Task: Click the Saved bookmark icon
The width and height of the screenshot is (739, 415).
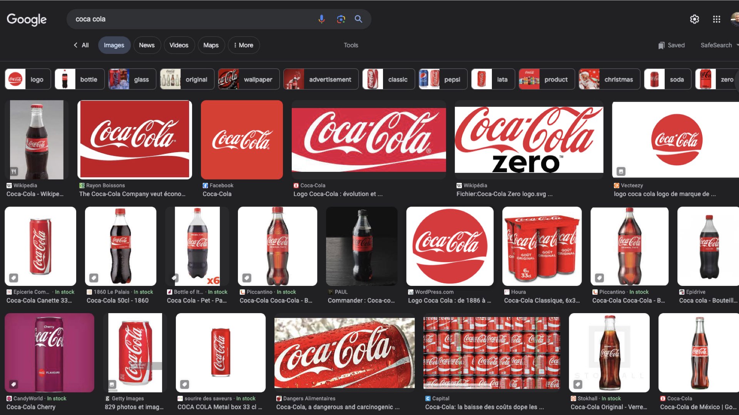Action: (x=661, y=45)
